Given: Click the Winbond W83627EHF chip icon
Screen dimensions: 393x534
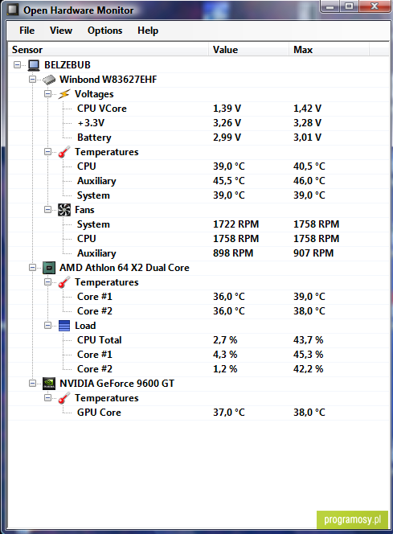Looking at the screenshot, I should pyautogui.click(x=49, y=80).
